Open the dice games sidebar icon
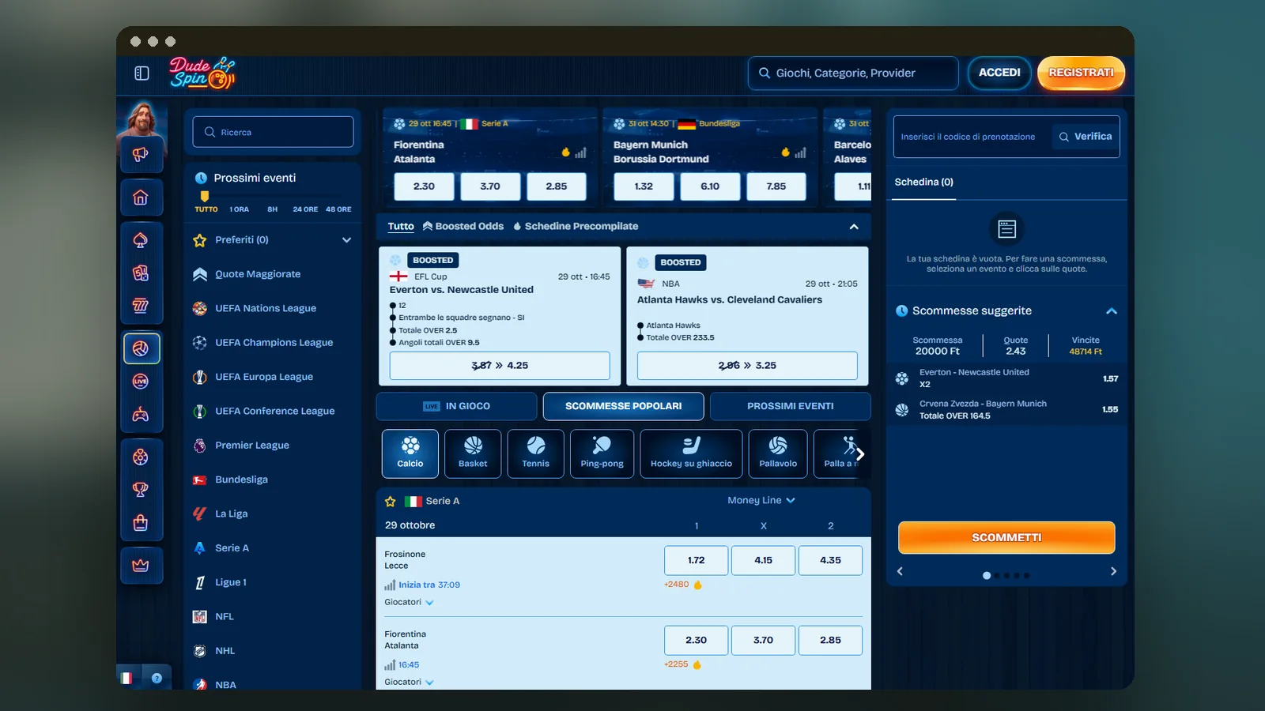This screenshot has width=1265, height=711. [x=141, y=273]
